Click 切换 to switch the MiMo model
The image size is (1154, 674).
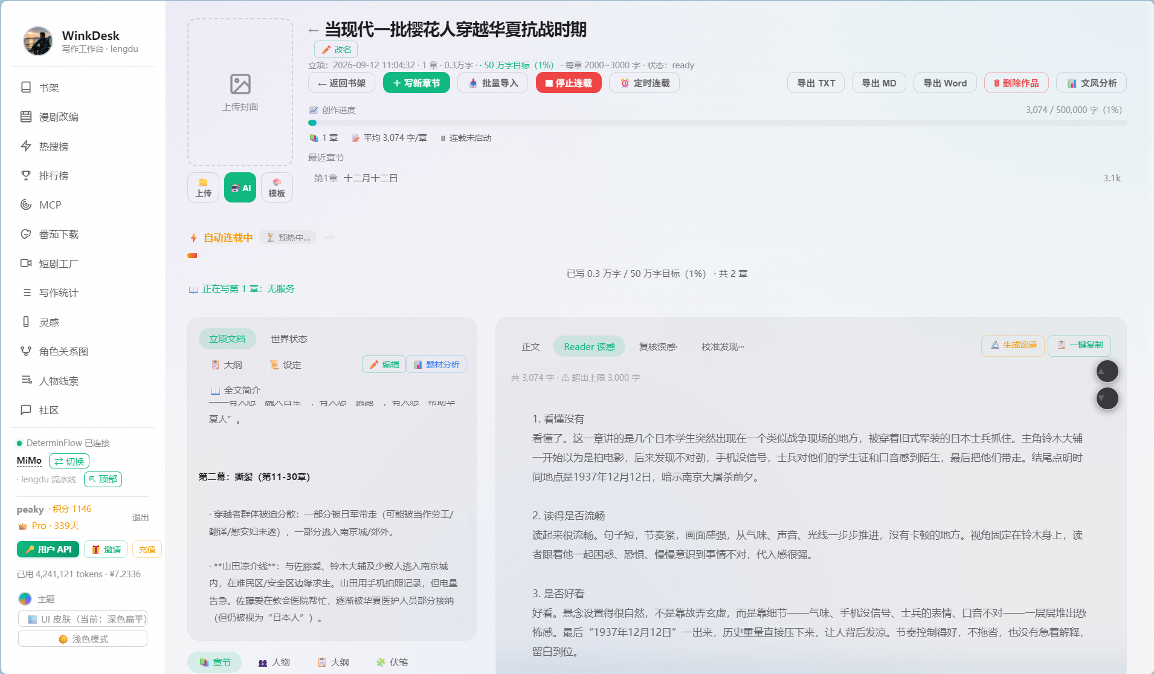pos(69,461)
